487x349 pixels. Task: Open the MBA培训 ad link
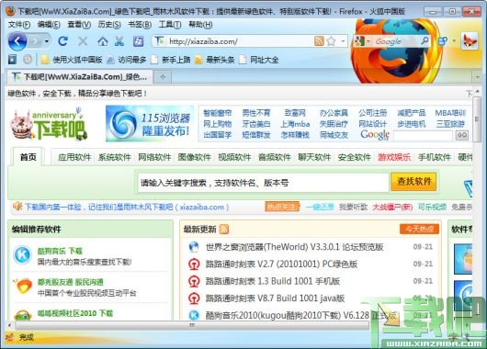pos(450,113)
